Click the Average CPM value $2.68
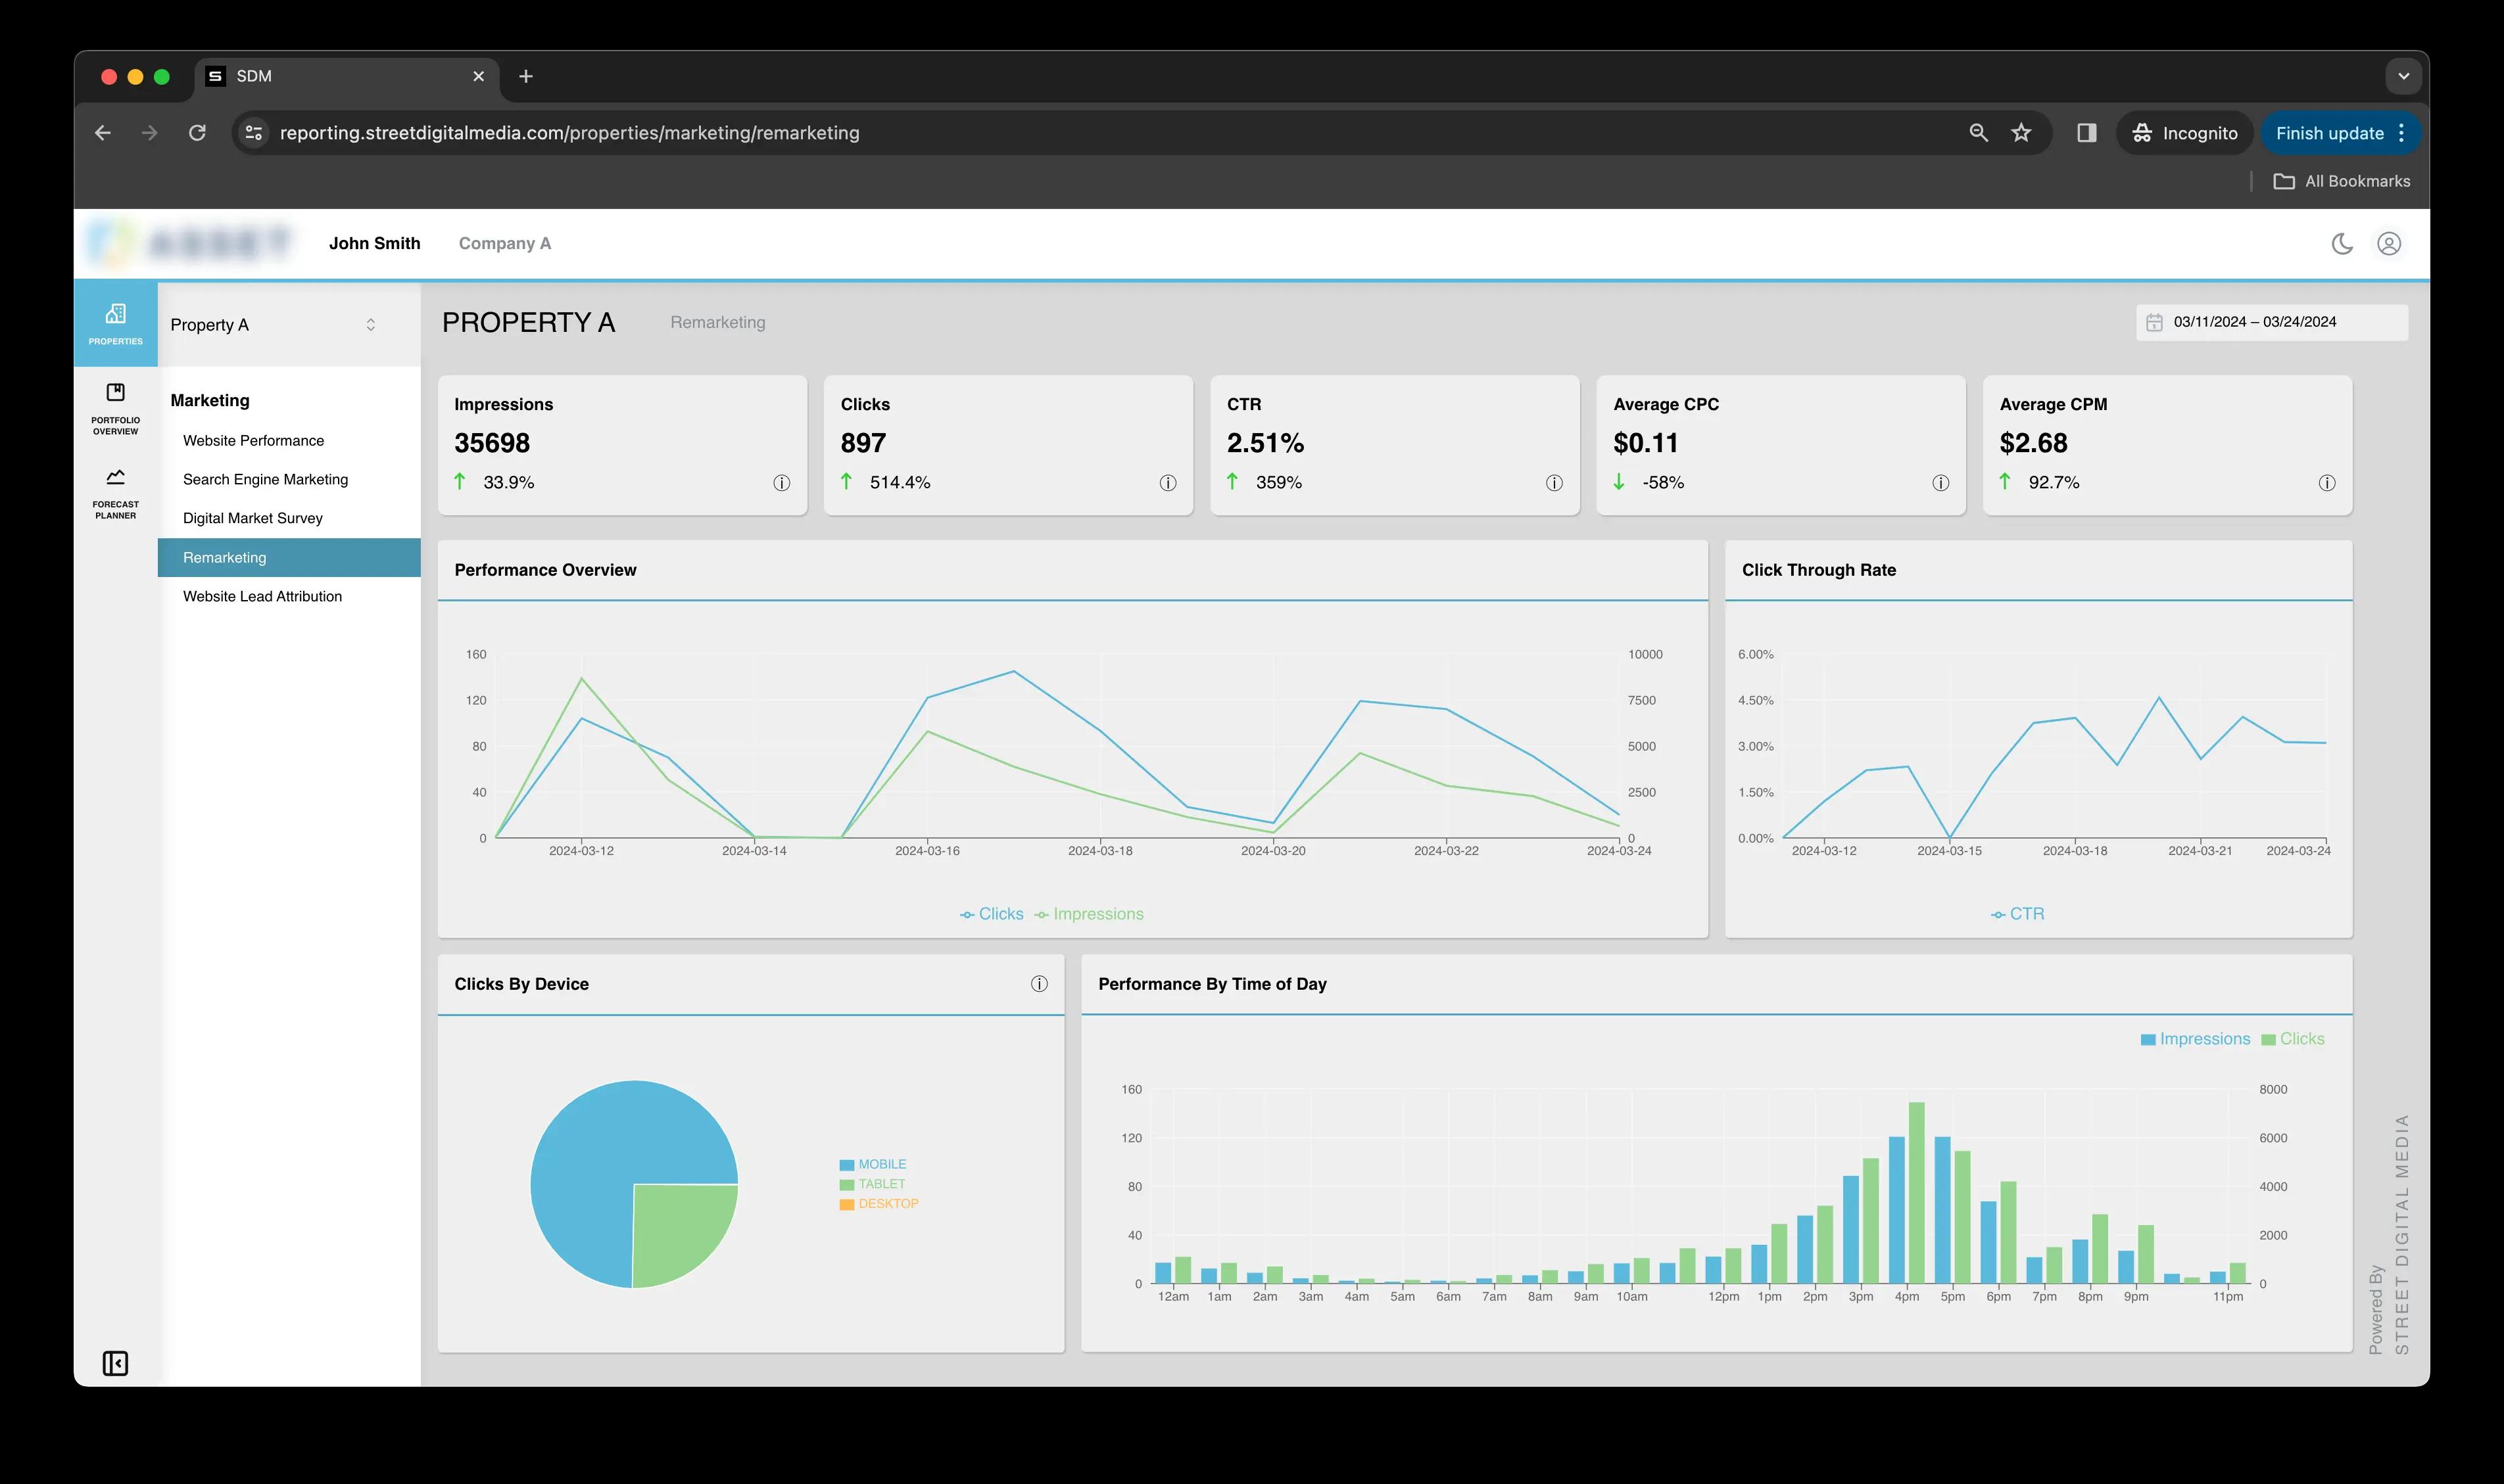This screenshot has height=1484, width=2504. click(x=2033, y=443)
